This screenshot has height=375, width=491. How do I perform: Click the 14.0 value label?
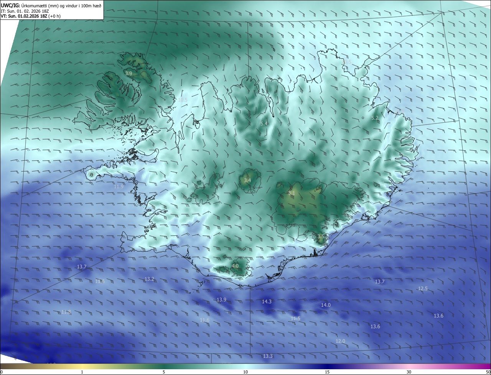(326, 305)
